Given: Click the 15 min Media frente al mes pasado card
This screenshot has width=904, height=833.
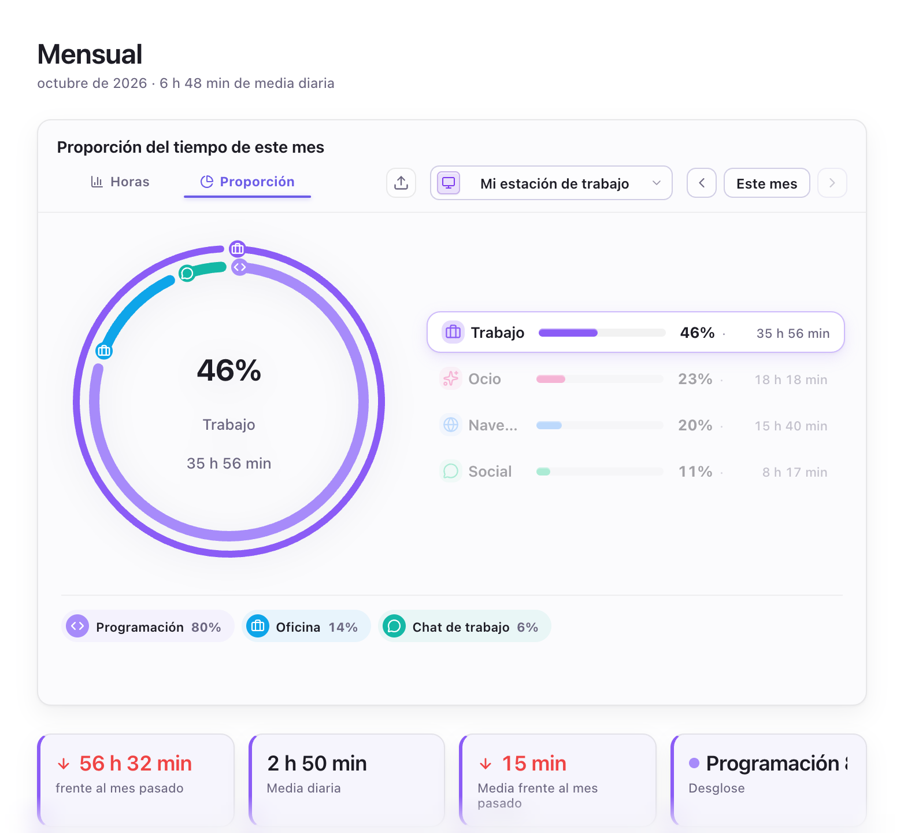Looking at the screenshot, I should (558, 780).
